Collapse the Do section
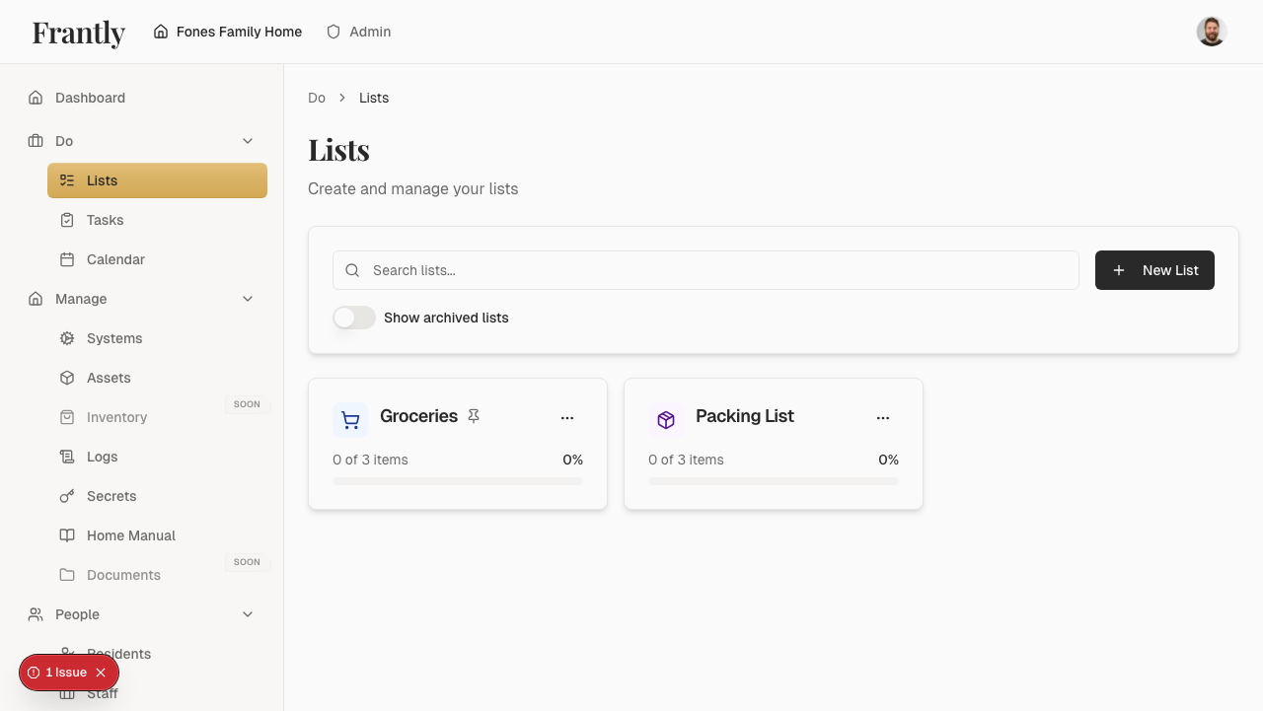 [x=247, y=140]
